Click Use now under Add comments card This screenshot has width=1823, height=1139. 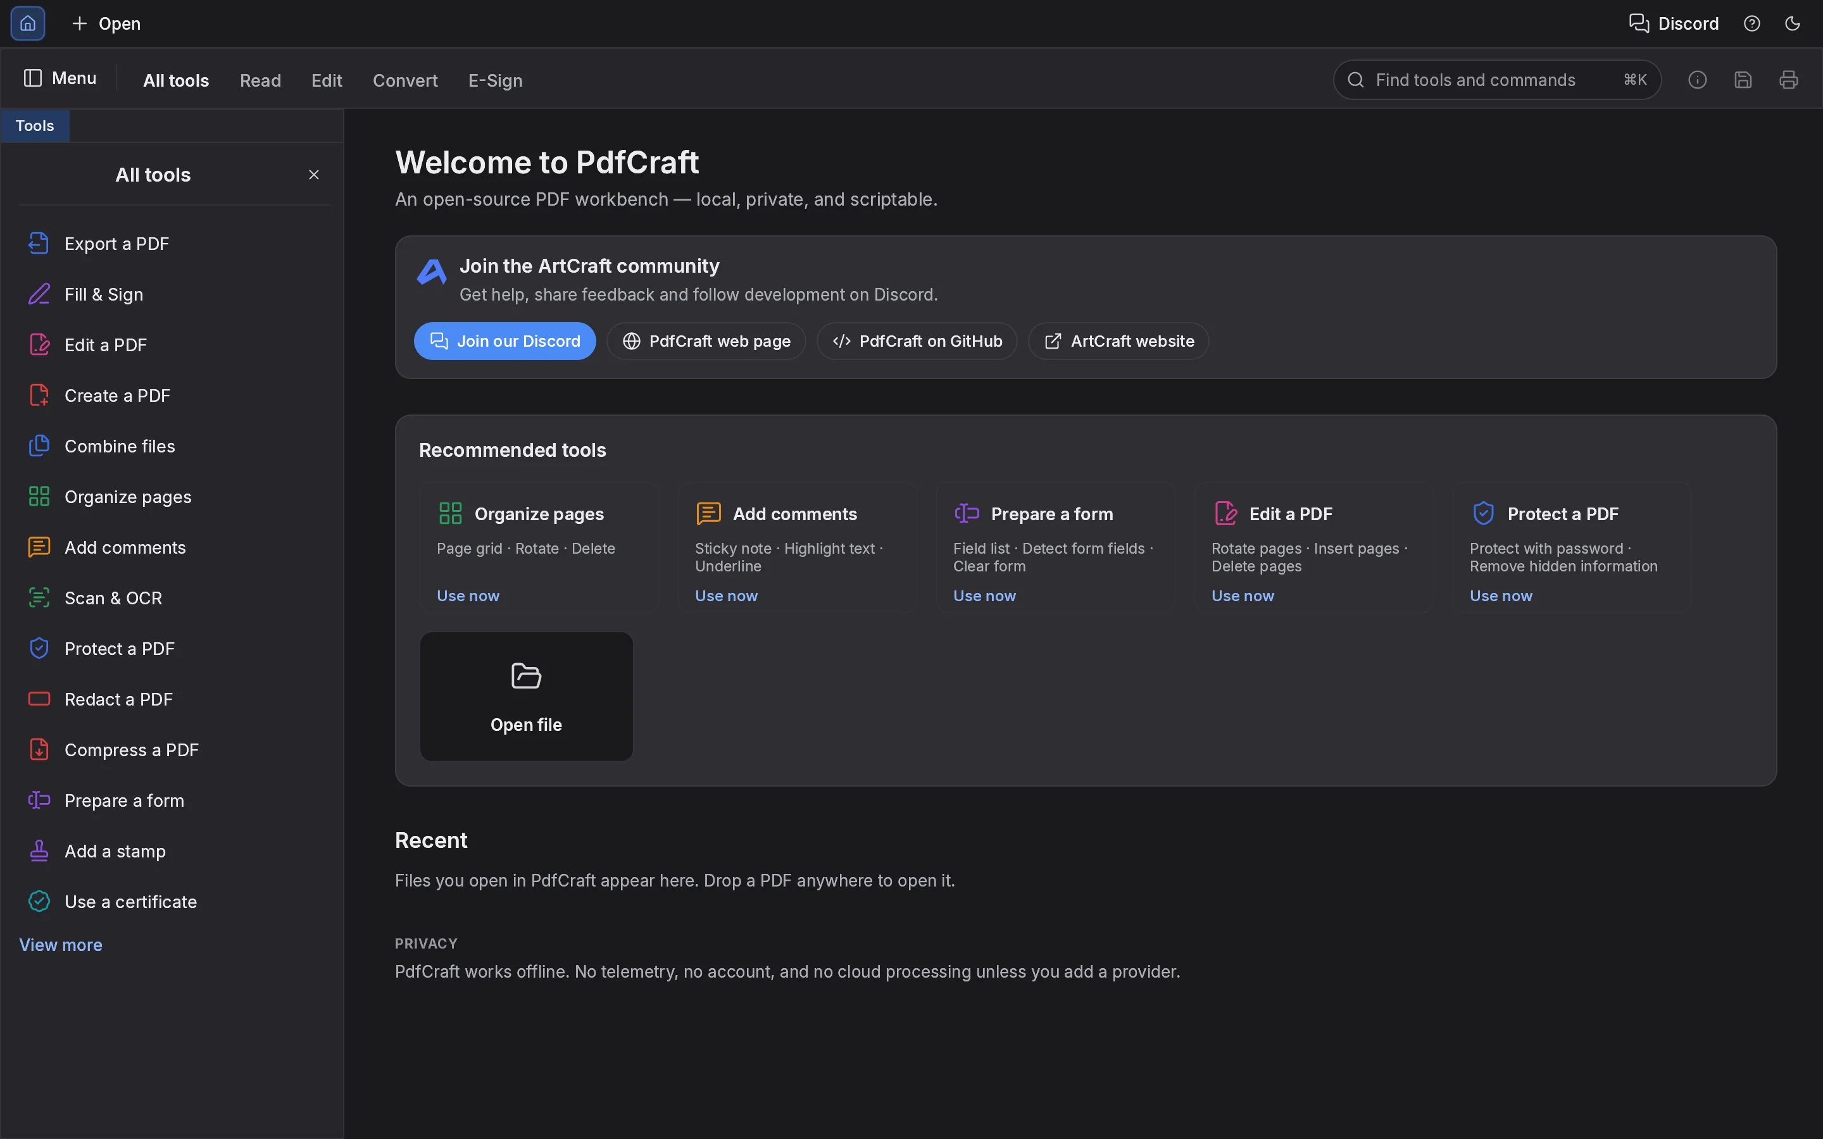click(726, 596)
